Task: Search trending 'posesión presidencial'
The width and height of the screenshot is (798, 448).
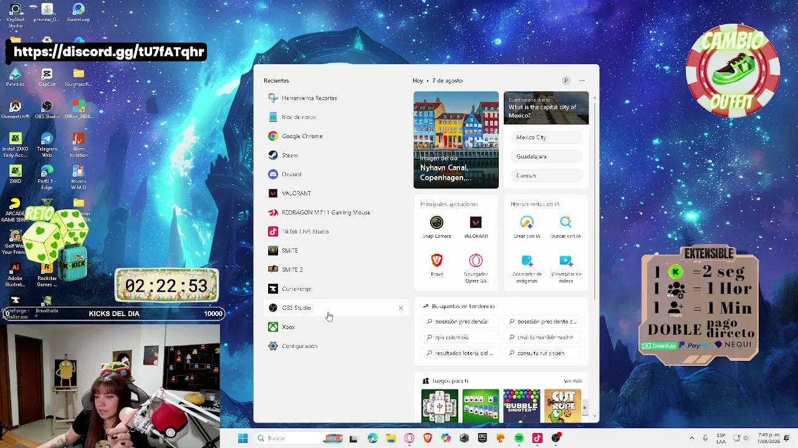Action: tap(461, 322)
